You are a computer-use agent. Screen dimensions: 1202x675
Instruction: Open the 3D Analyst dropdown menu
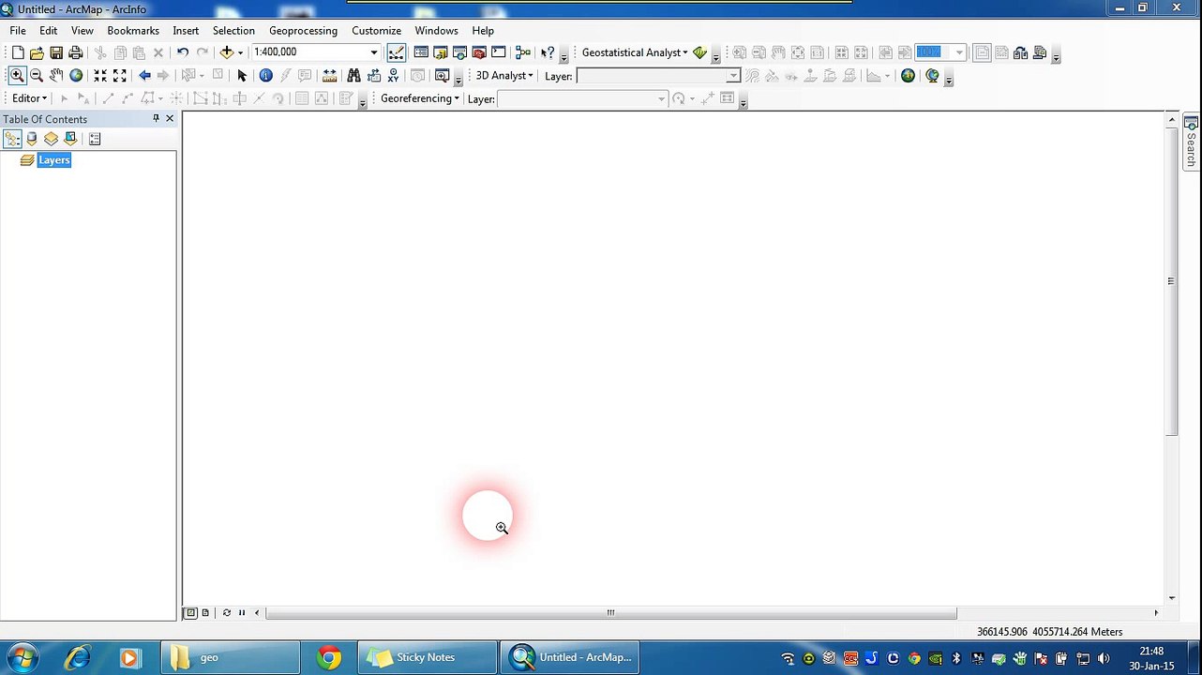click(x=504, y=76)
